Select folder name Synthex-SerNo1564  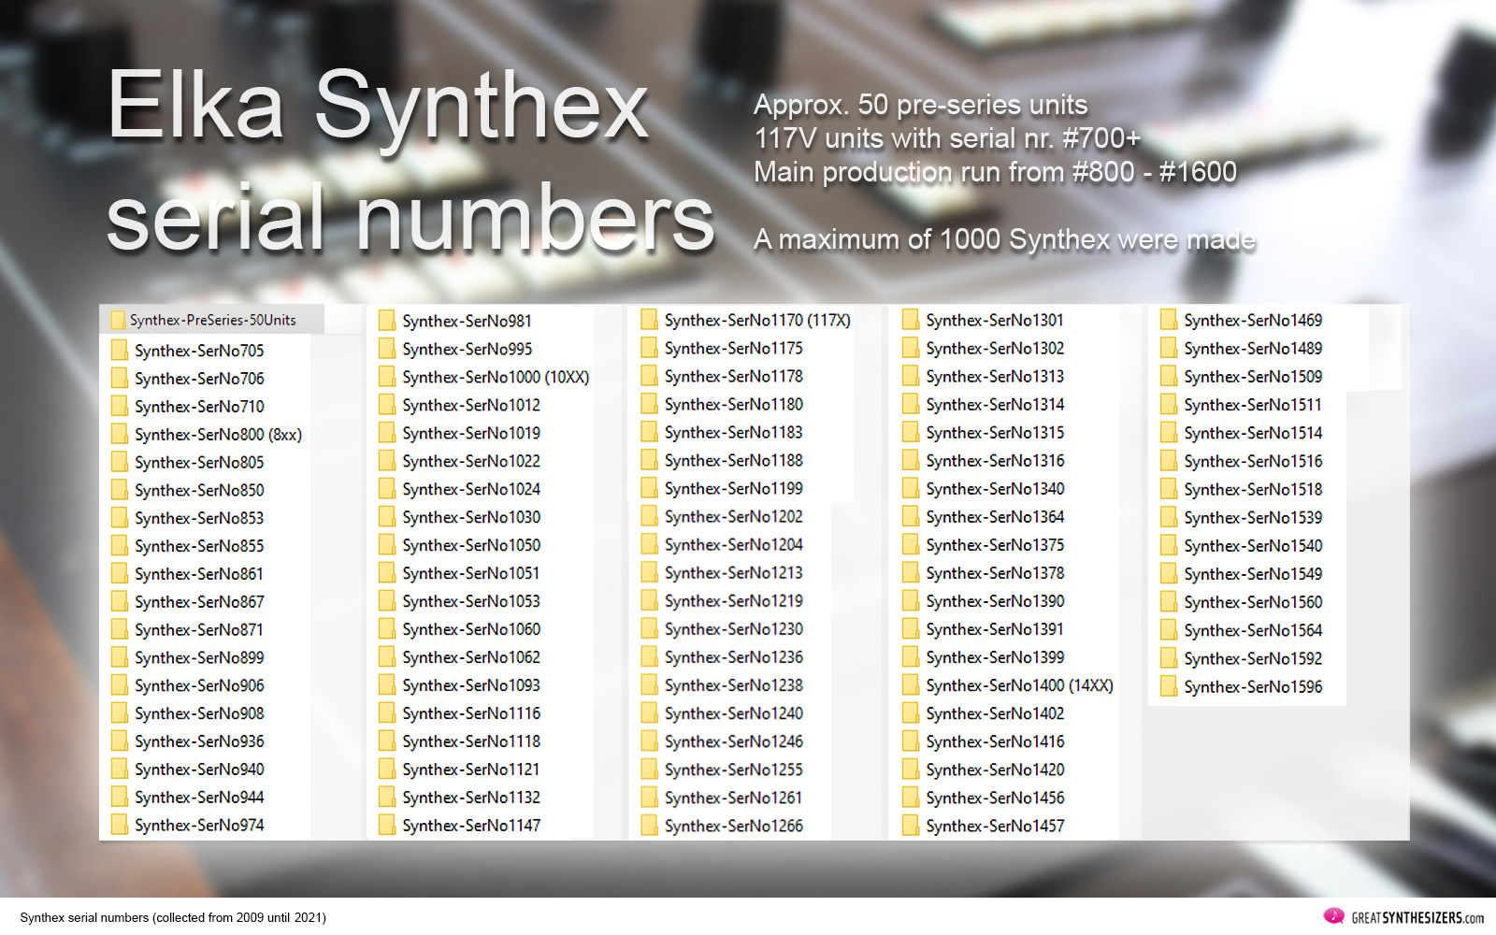click(x=1253, y=631)
